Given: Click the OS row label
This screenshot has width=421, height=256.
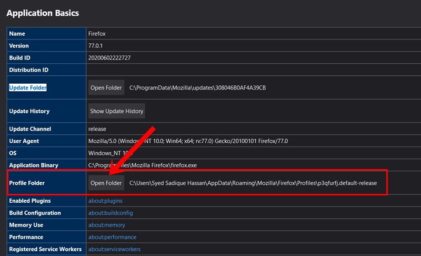Looking at the screenshot, I should pyautogui.click(x=13, y=153).
